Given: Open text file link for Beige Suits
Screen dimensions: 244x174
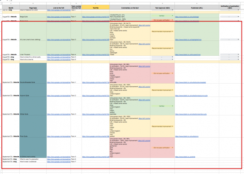Looking at the screenshot, I should [96, 17].
